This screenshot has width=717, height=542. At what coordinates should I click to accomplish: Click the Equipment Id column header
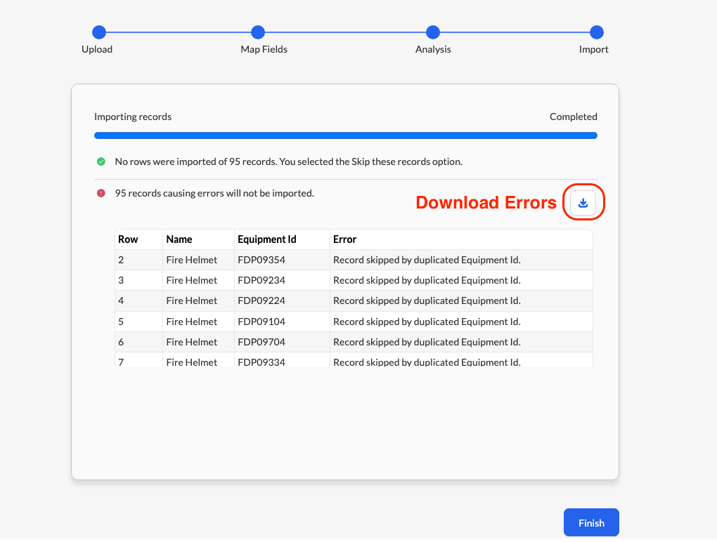click(282, 239)
